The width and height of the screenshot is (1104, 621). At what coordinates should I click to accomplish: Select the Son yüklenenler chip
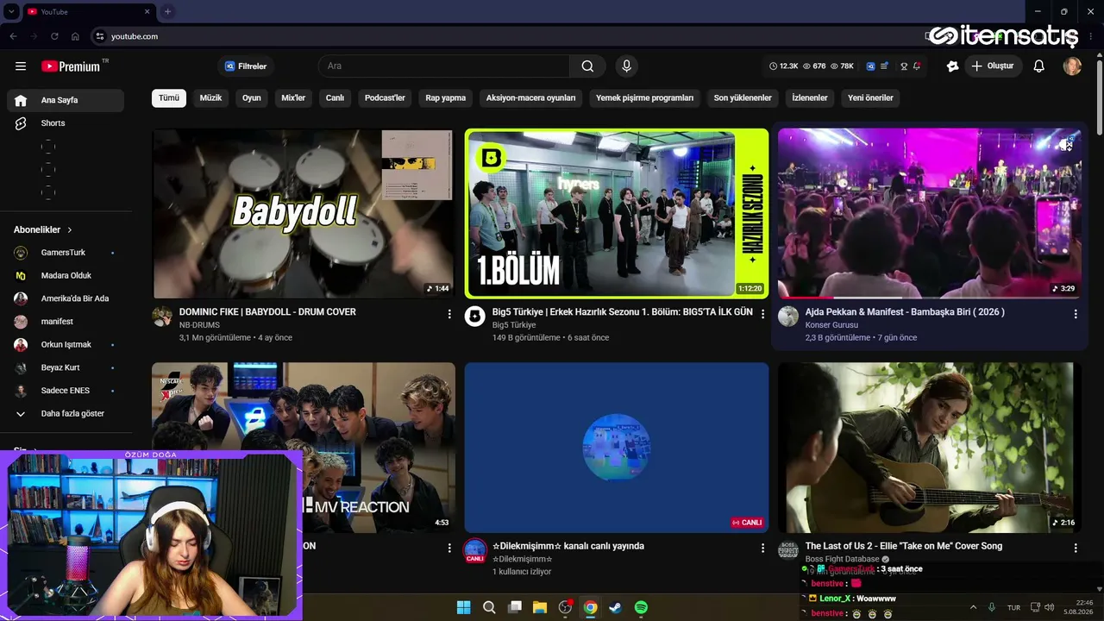click(x=743, y=98)
